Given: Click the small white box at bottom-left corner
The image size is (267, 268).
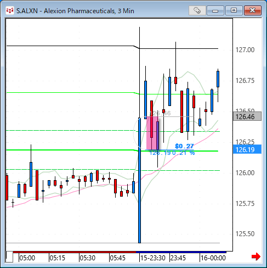Looking at the screenshot, I should point(9,257).
